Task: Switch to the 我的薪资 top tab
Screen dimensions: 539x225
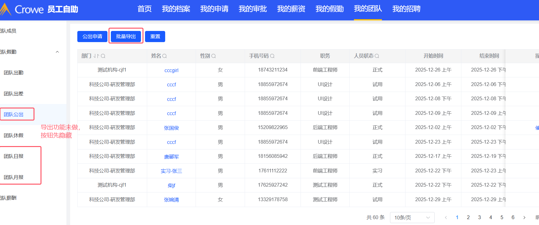Action: click(x=291, y=9)
